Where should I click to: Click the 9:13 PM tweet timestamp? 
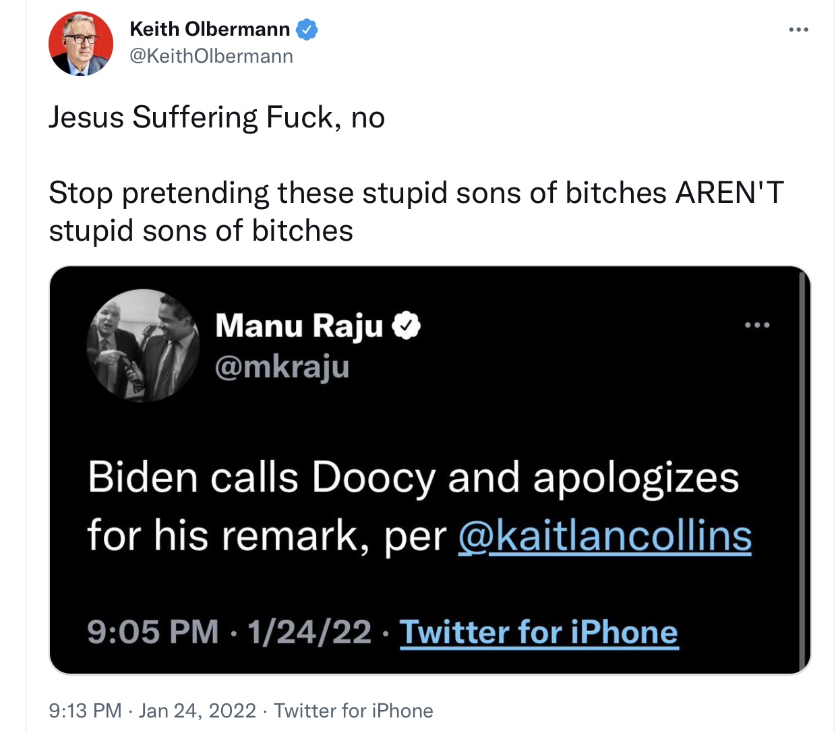(x=85, y=711)
